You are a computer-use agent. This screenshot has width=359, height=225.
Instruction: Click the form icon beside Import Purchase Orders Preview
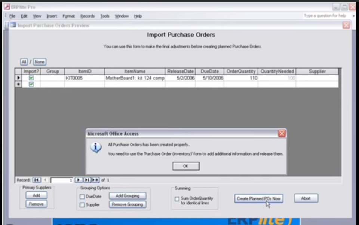tap(13, 25)
